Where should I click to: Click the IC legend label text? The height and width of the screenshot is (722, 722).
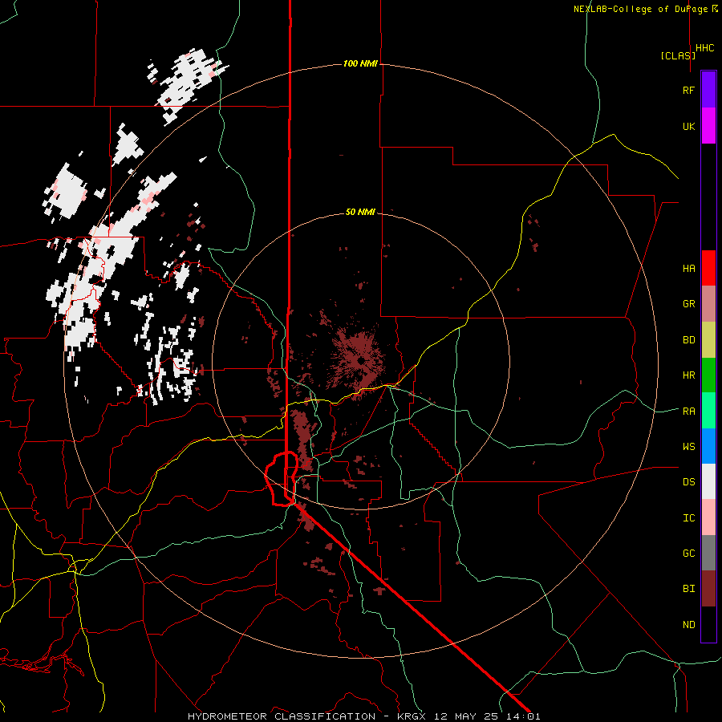tap(689, 518)
